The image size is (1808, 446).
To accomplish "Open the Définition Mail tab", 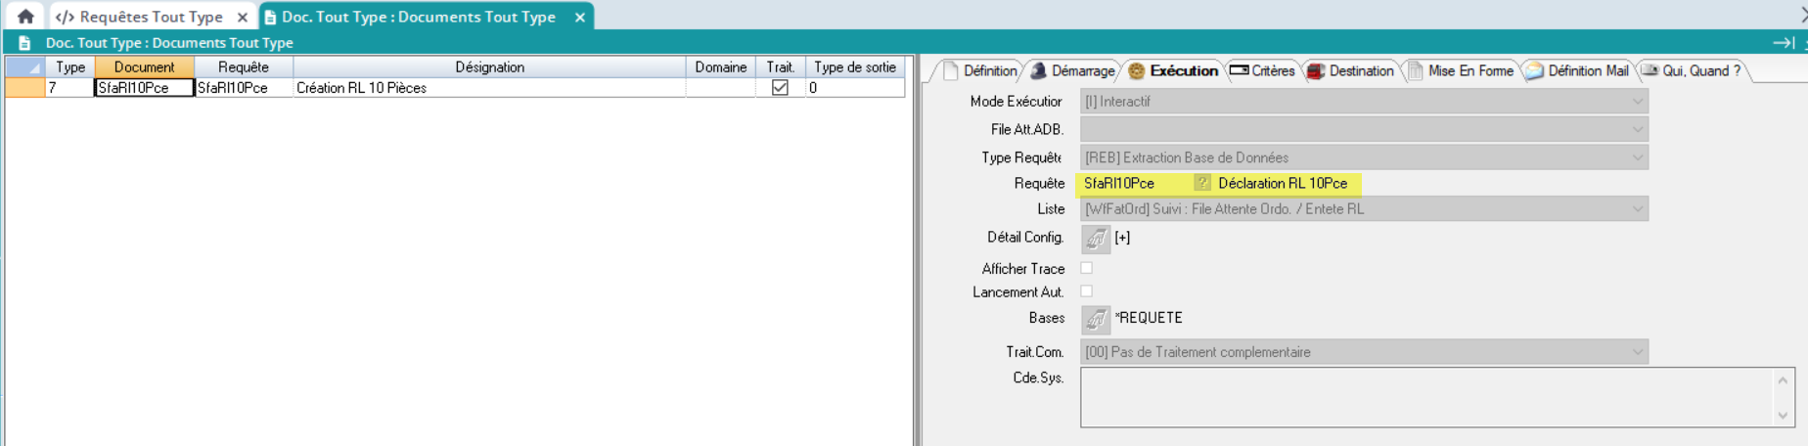I will 1577,70.
